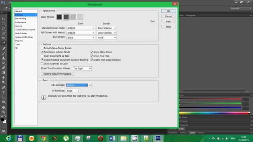Select the Crop tool
Image resolution: width=253 pixels, height=142 pixels.
pyautogui.click(x=4, y=38)
